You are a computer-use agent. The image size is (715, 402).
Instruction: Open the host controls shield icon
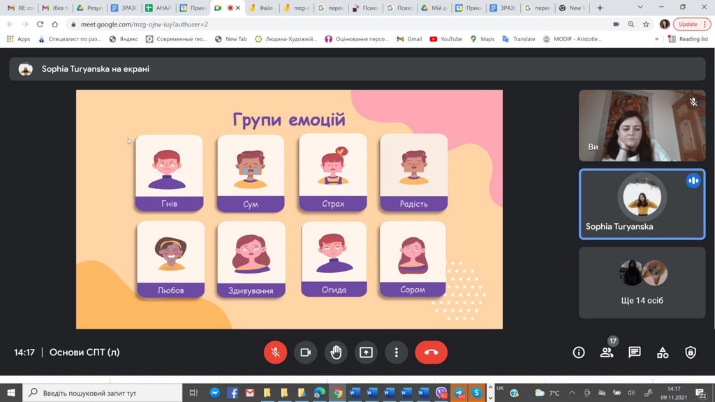pyautogui.click(x=691, y=352)
